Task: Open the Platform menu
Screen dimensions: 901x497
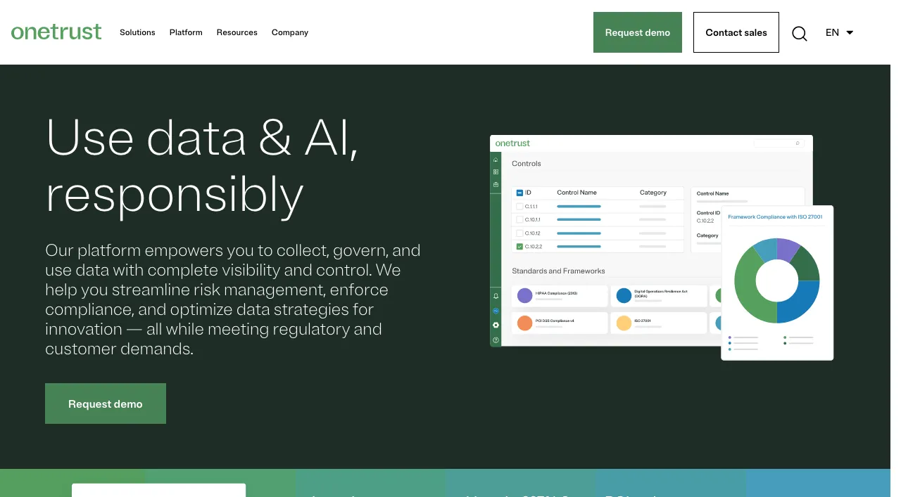Action: click(x=186, y=32)
